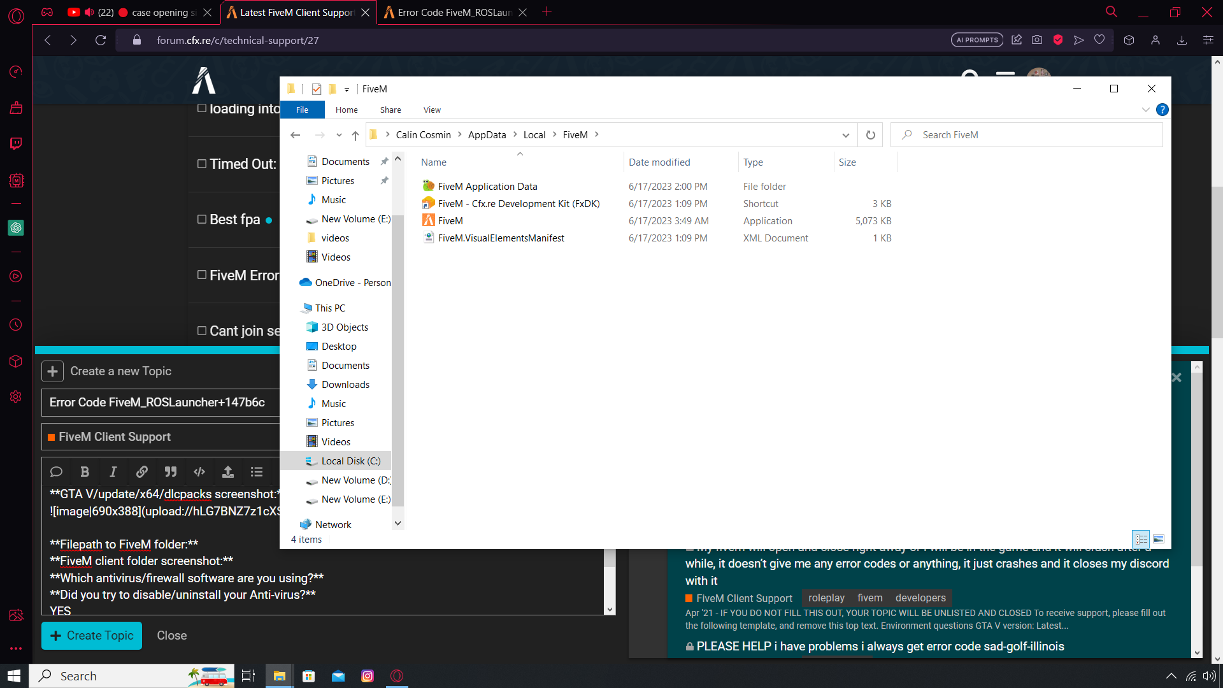
Task: Open recent locations dropdown arrow in Explorer
Action: [x=339, y=135]
